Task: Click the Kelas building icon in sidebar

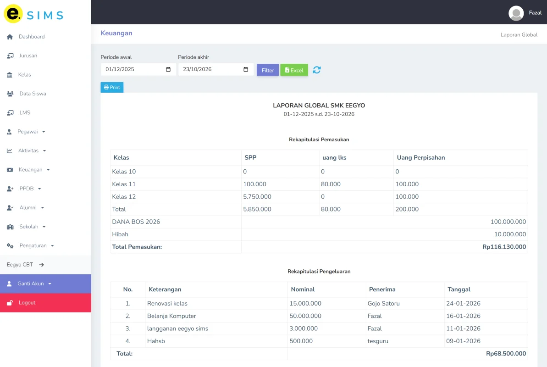Action: pyautogui.click(x=10, y=75)
